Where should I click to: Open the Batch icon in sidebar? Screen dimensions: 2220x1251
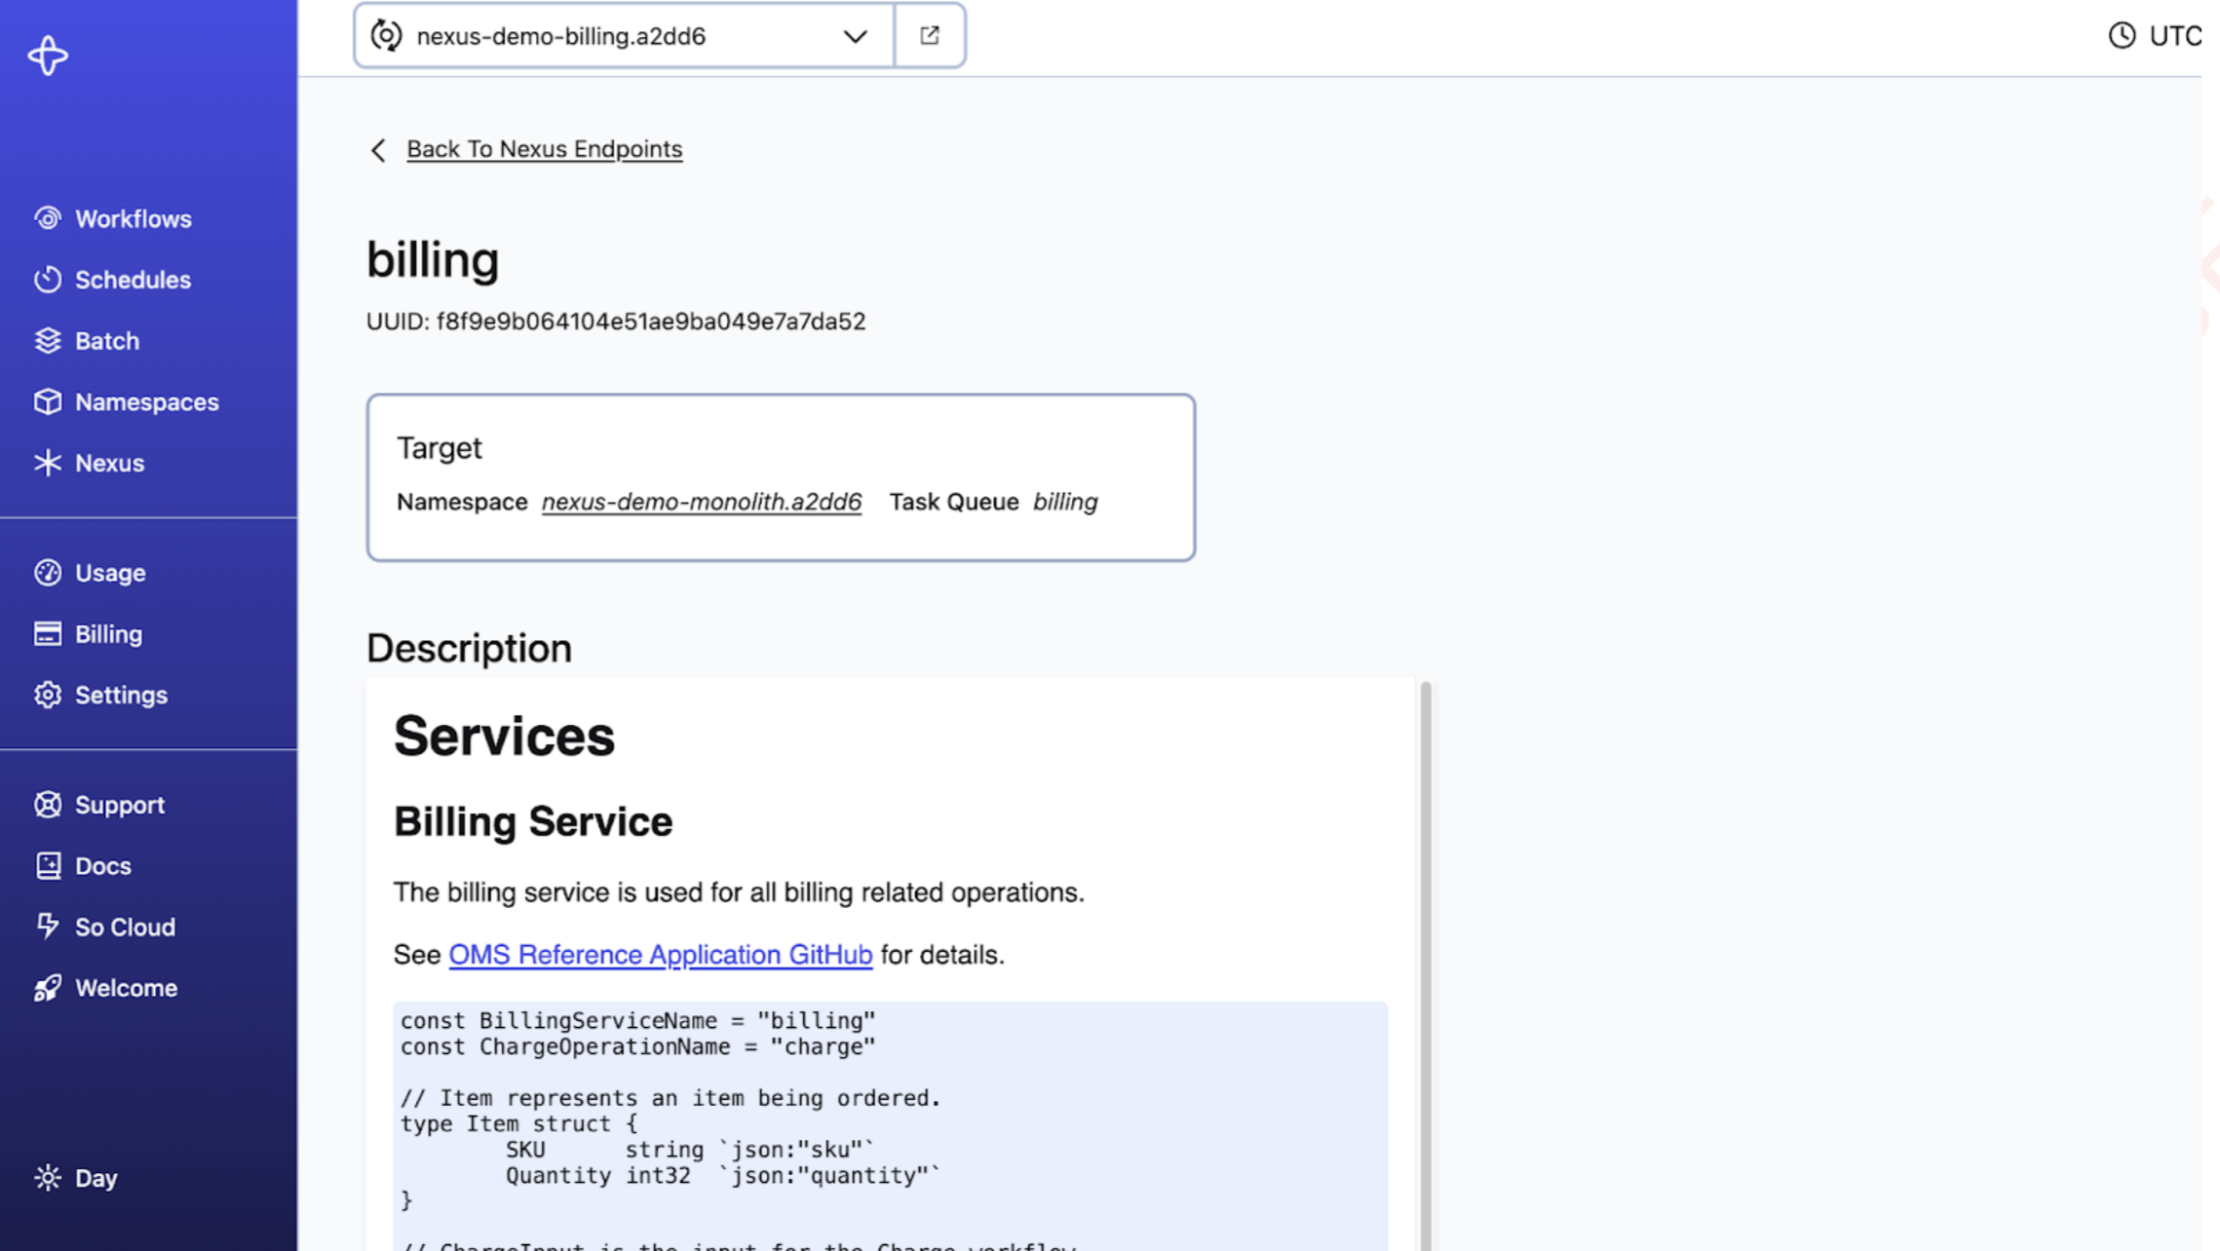pyautogui.click(x=48, y=341)
